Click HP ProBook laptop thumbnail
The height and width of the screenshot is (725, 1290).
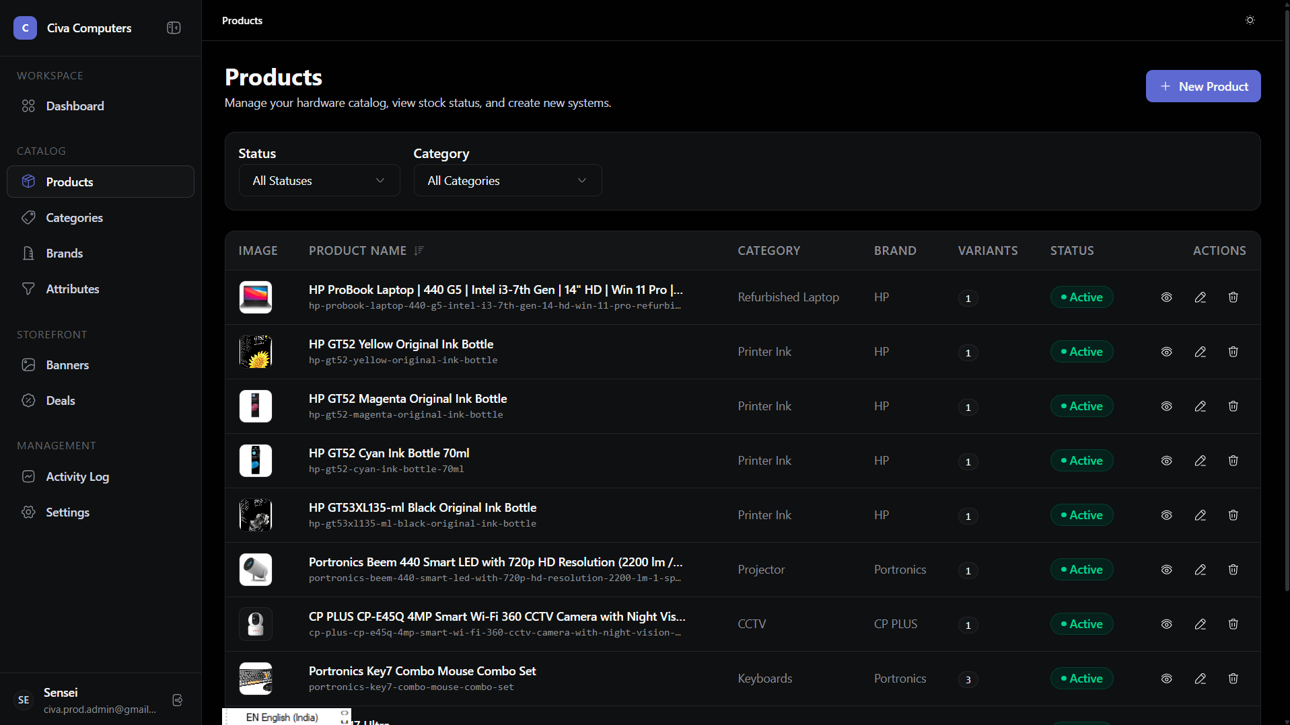pos(256,297)
